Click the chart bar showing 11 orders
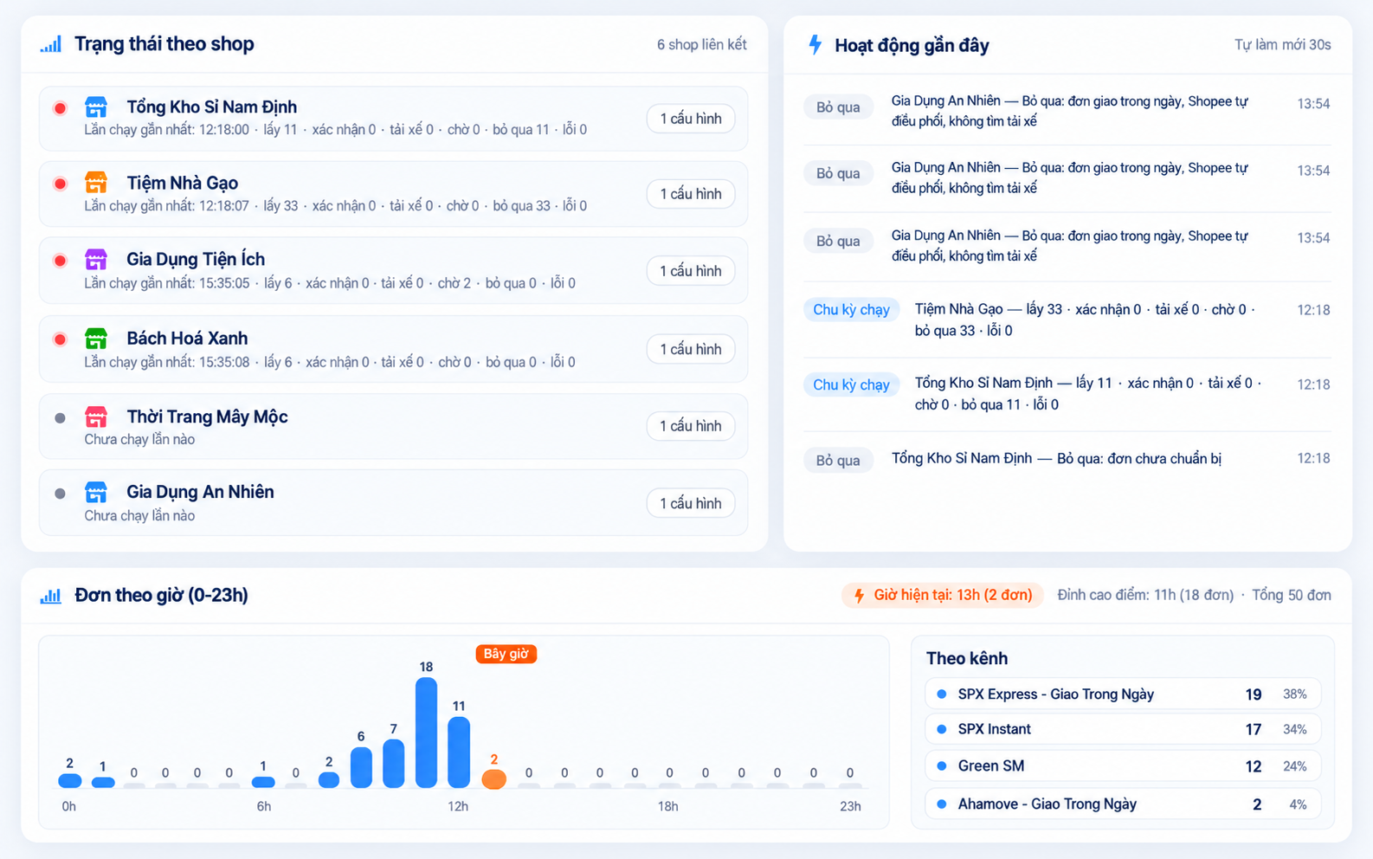The width and height of the screenshot is (1373, 859). tap(459, 752)
